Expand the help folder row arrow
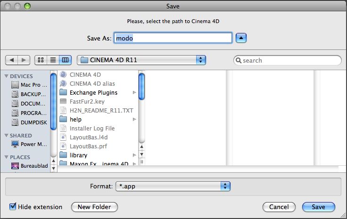Screen dimensions: 347x219 (x=134, y=119)
